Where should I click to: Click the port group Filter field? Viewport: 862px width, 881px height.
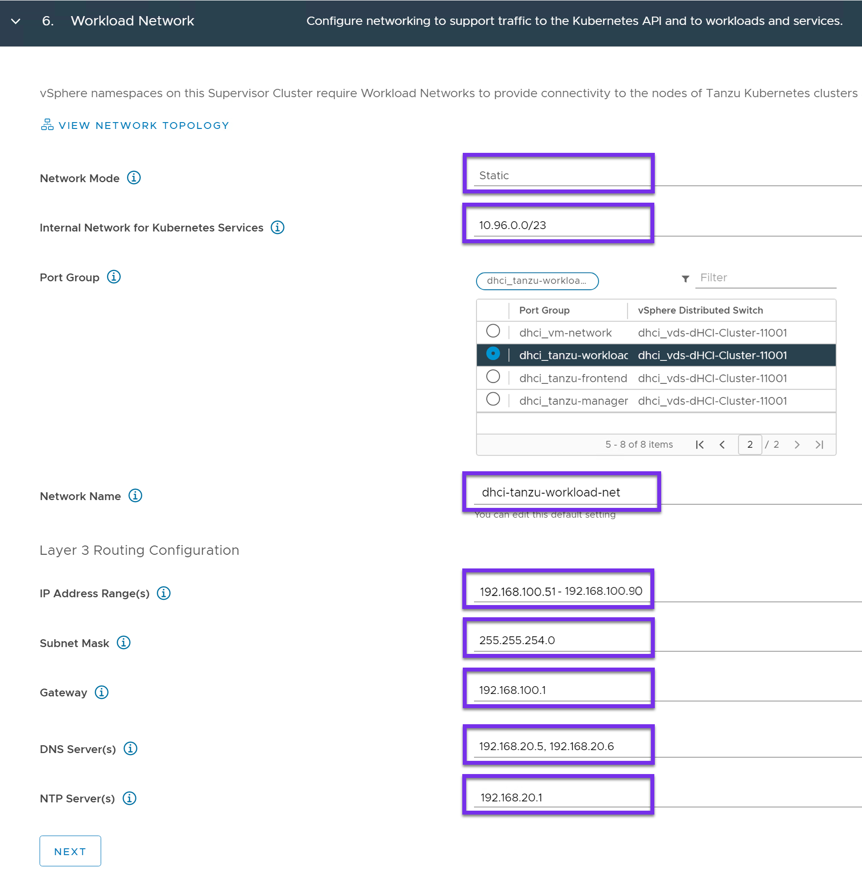(765, 278)
